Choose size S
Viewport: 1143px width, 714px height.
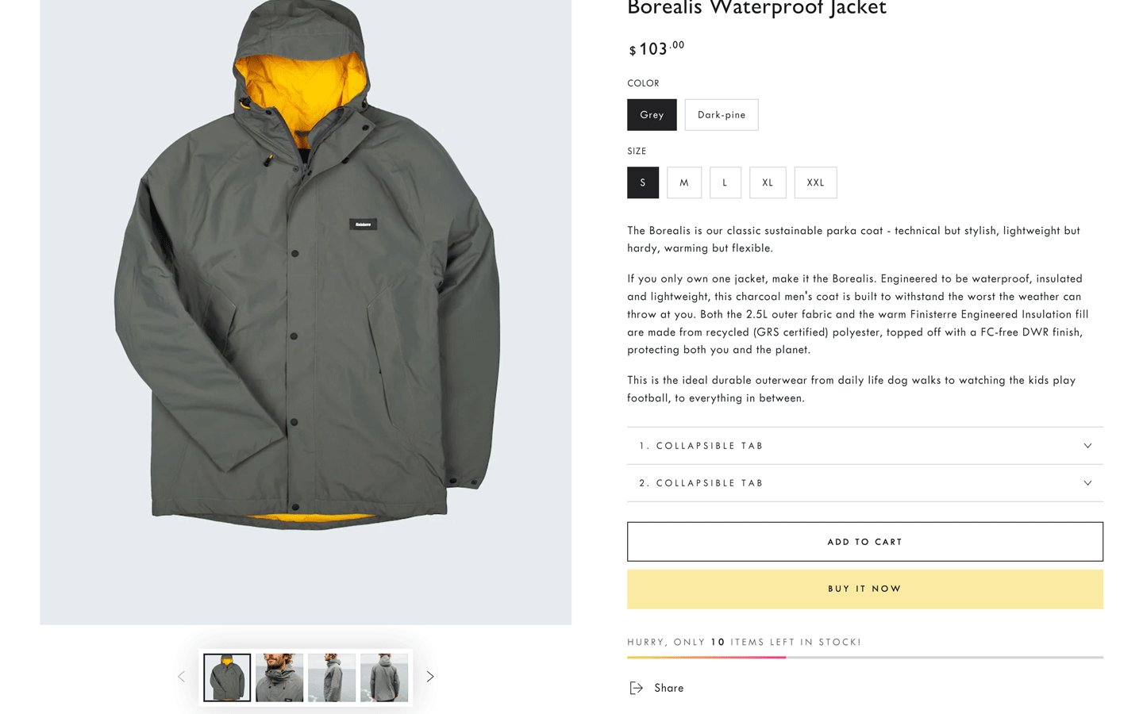643,182
